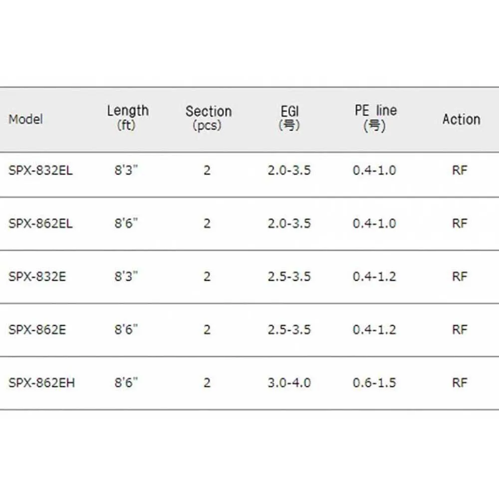499x499 pixels.
Task: Click the 2.0-3.5 EGI value for SPX-862EL
Action: pos(289,224)
